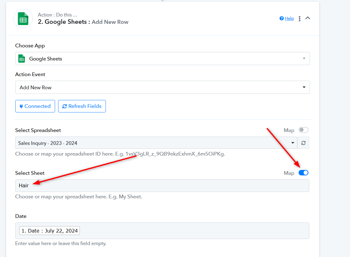The height and width of the screenshot is (257, 350).
Task: Click the small Sheets icon in Choose App
Action: click(x=22, y=59)
